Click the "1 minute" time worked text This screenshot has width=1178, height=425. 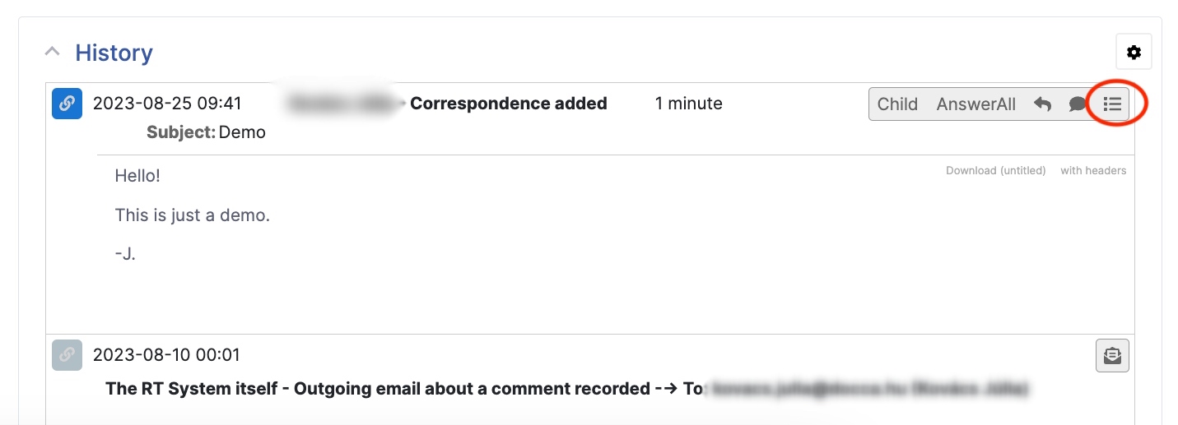point(688,104)
